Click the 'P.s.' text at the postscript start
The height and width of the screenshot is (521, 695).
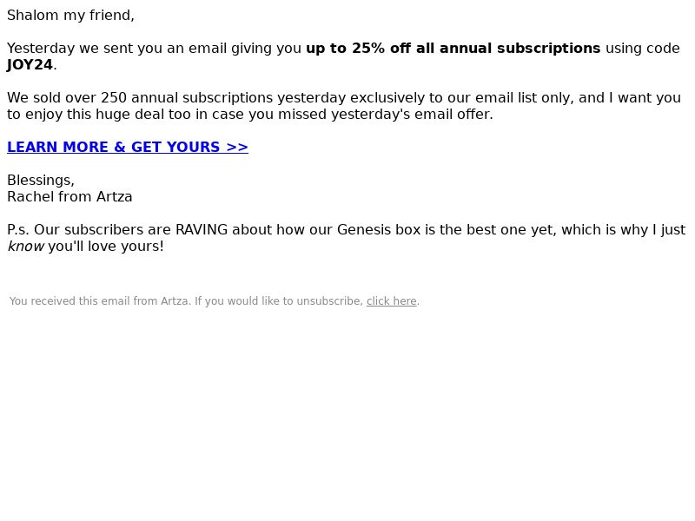point(17,230)
